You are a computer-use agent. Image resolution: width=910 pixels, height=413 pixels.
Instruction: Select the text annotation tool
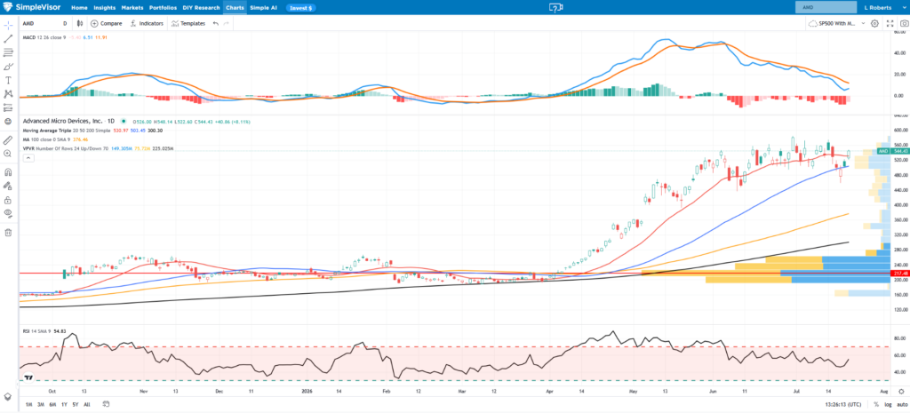[8, 80]
